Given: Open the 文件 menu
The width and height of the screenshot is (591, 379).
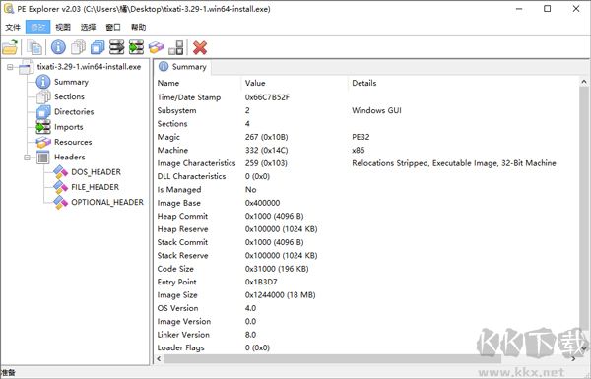Looking at the screenshot, I should (x=13, y=28).
